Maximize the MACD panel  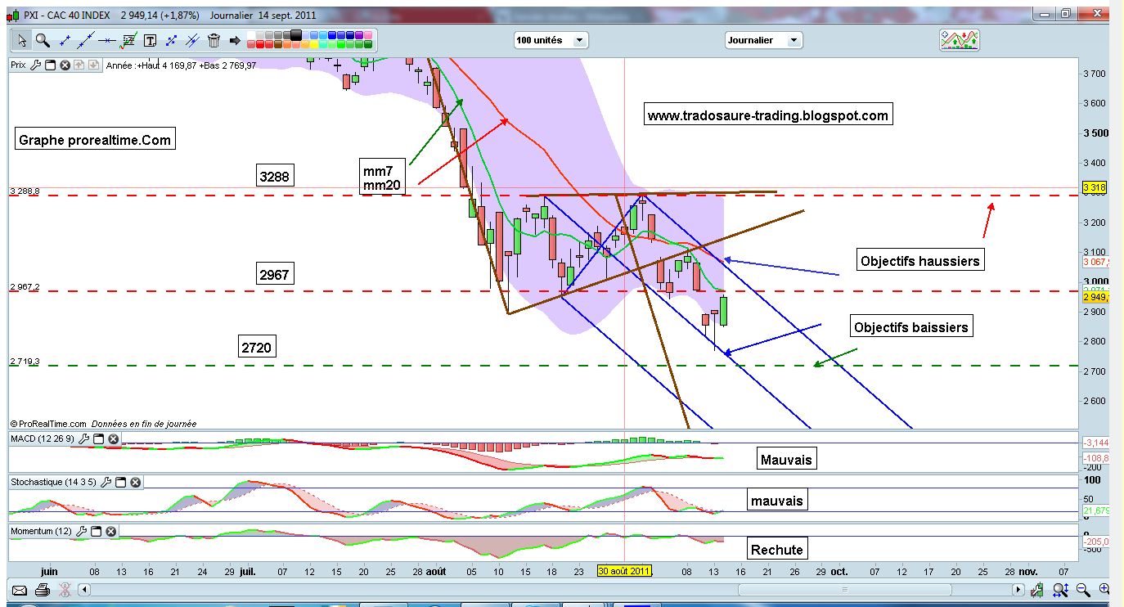(98, 439)
